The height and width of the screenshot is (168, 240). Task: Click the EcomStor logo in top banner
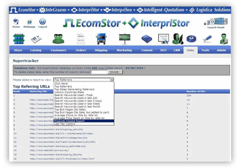(x=23, y=10)
